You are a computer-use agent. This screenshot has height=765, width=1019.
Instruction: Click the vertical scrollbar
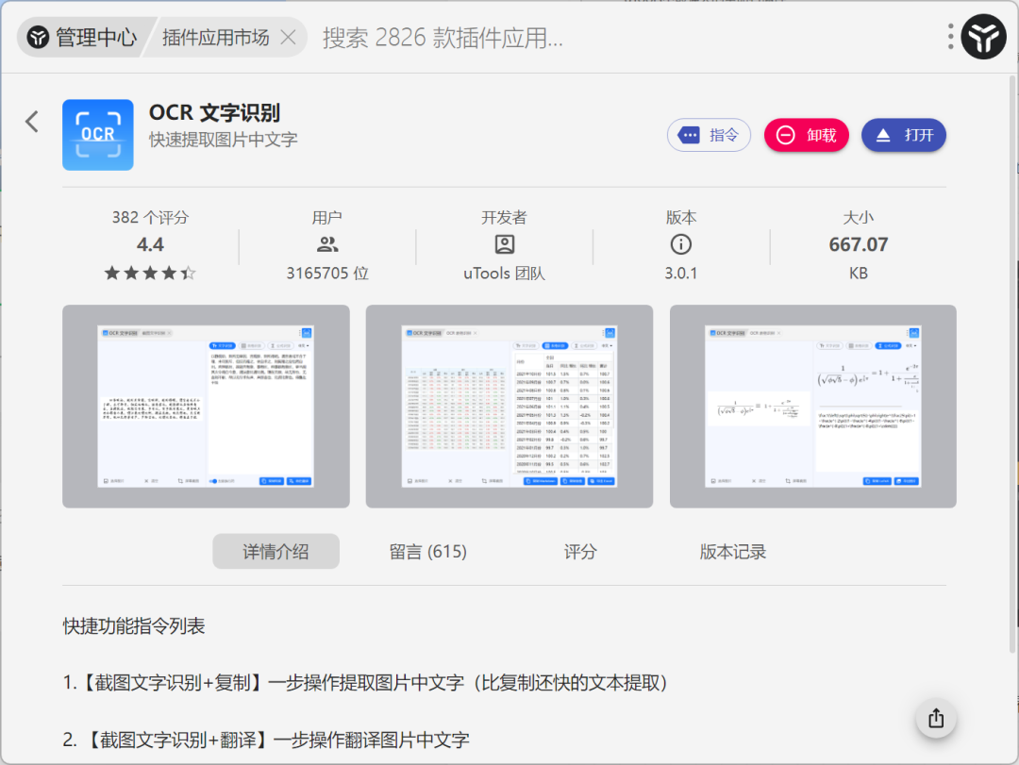point(1011,364)
